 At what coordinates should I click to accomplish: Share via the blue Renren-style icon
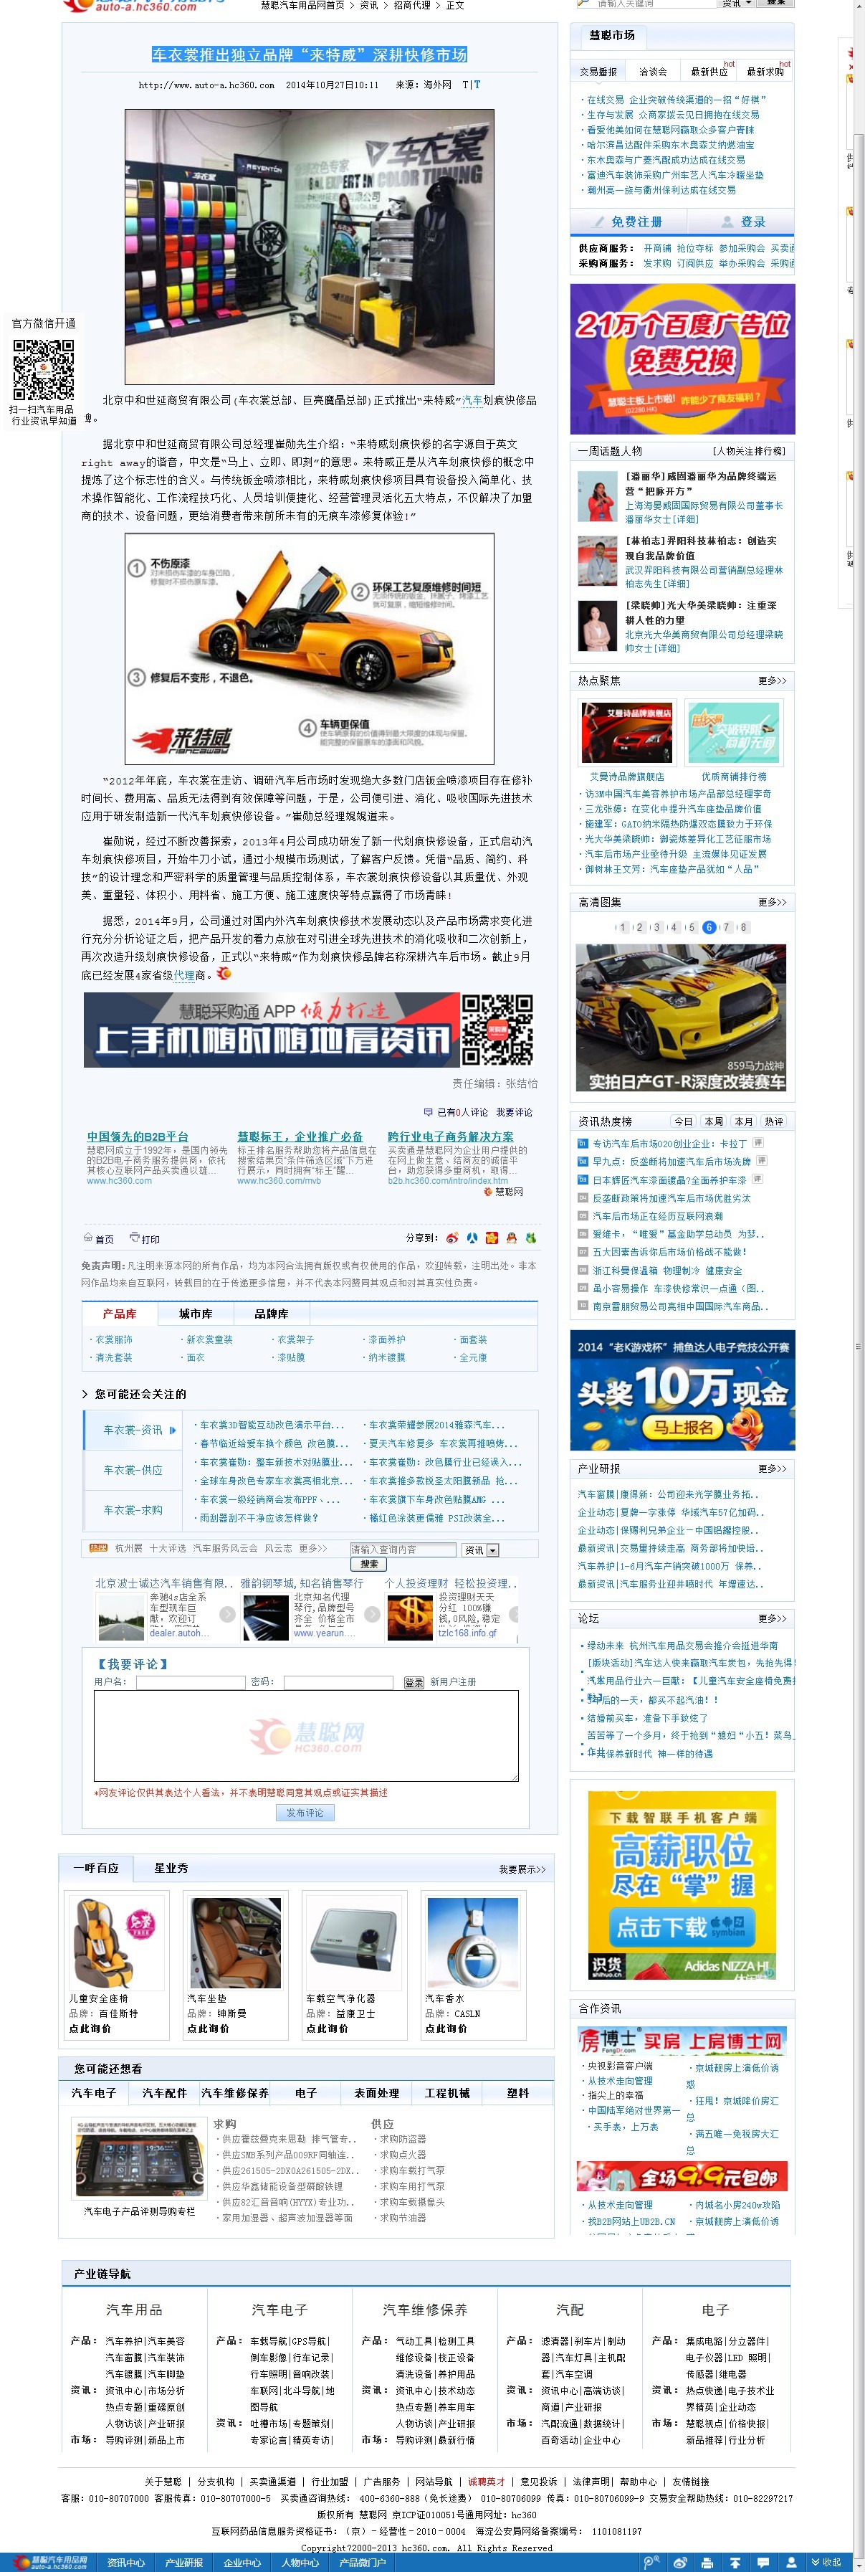click(472, 1237)
